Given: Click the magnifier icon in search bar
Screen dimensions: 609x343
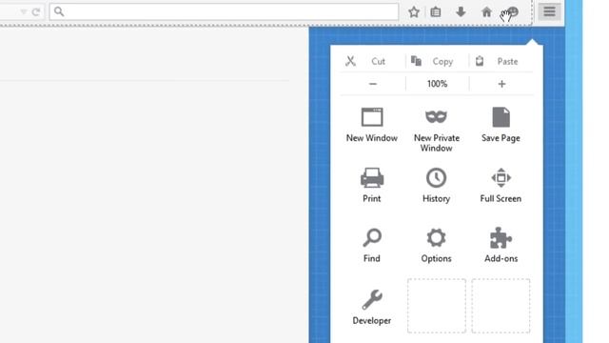Looking at the screenshot, I should 59,11.
